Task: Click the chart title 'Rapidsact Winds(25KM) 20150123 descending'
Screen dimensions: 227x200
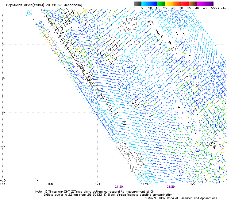Action: pos(44,5)
